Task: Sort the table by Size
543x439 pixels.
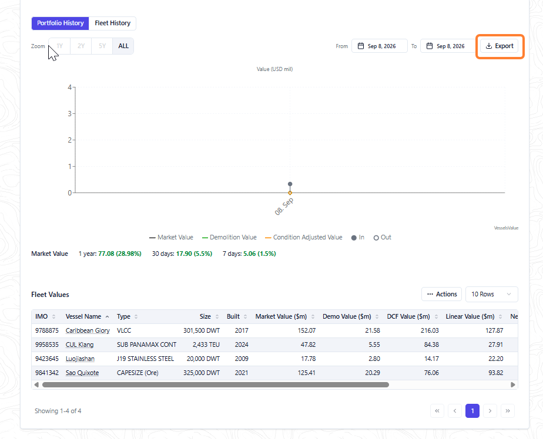Action: (217, 316)
